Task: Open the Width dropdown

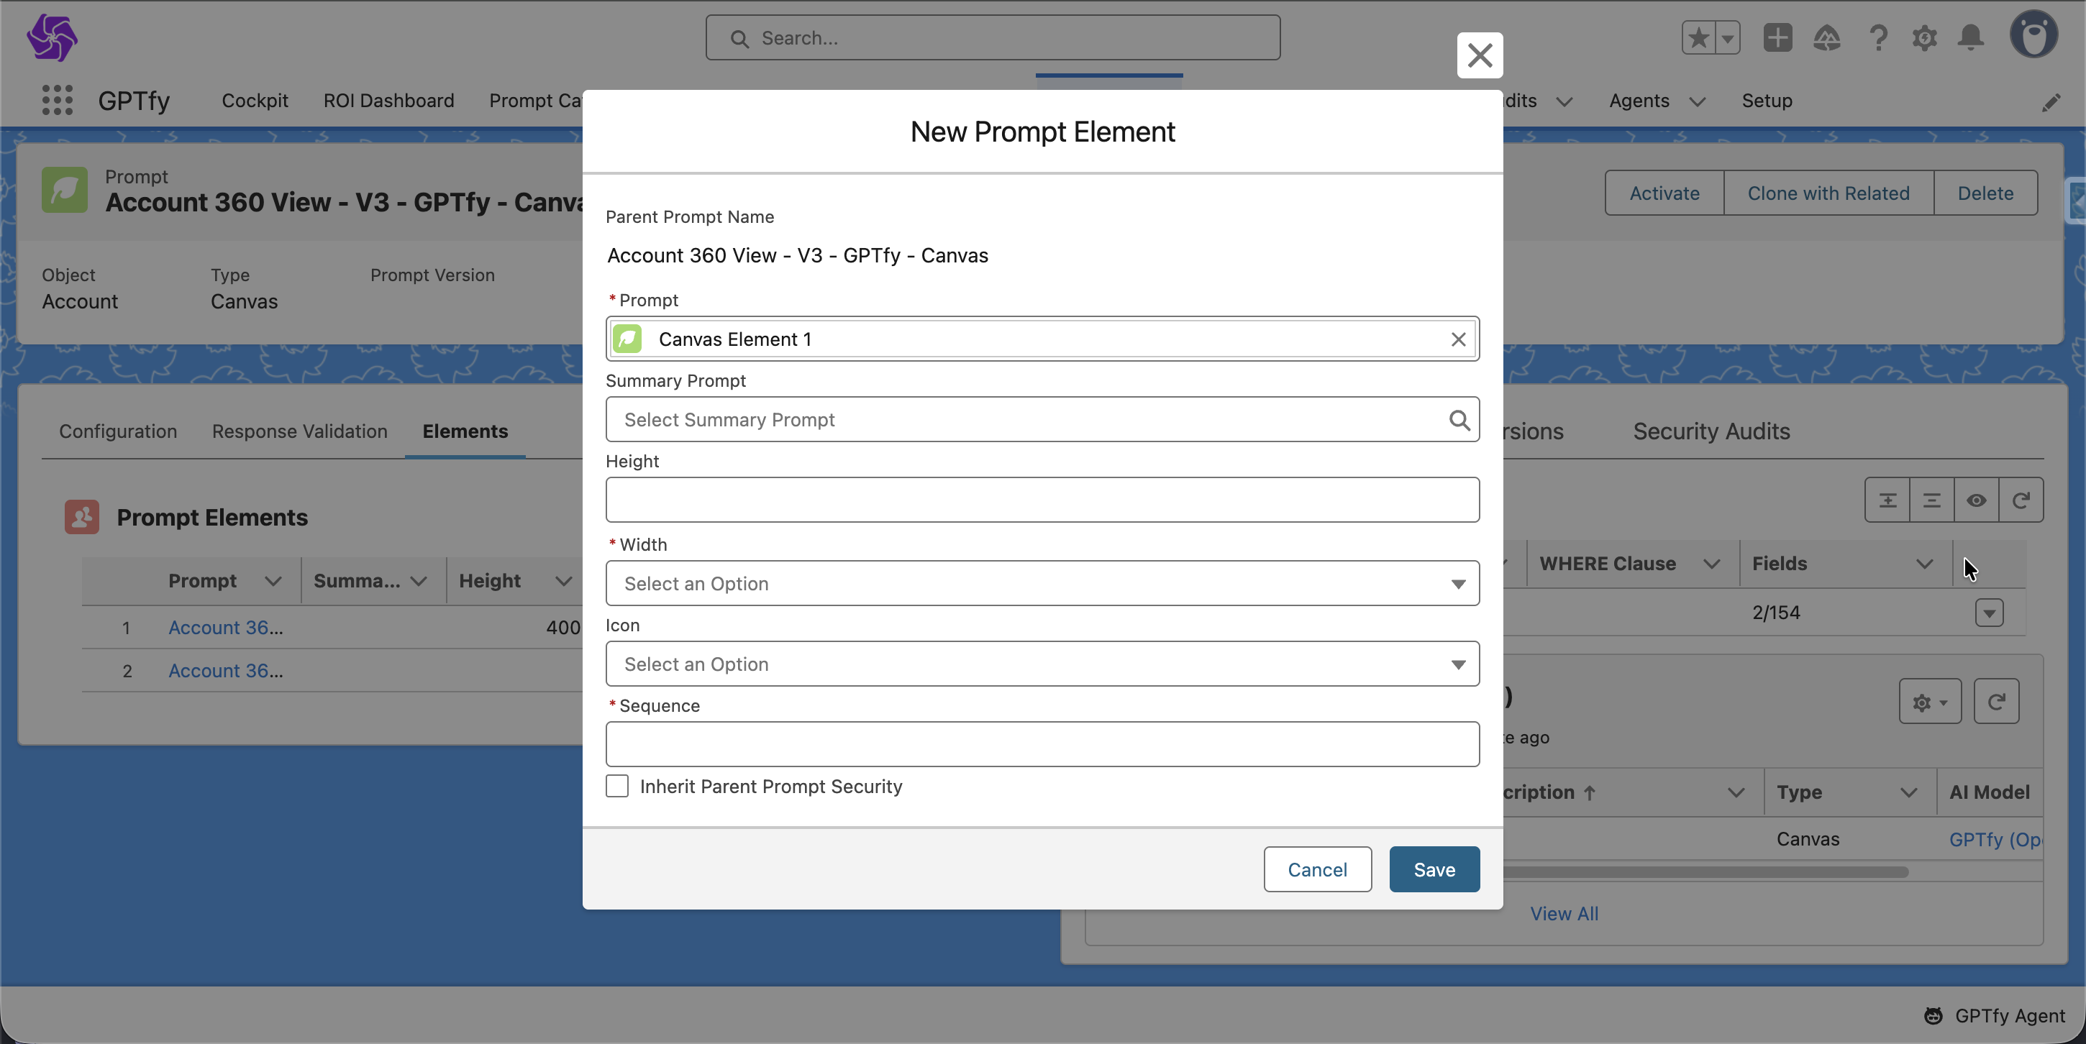Action: point(1042,584)
